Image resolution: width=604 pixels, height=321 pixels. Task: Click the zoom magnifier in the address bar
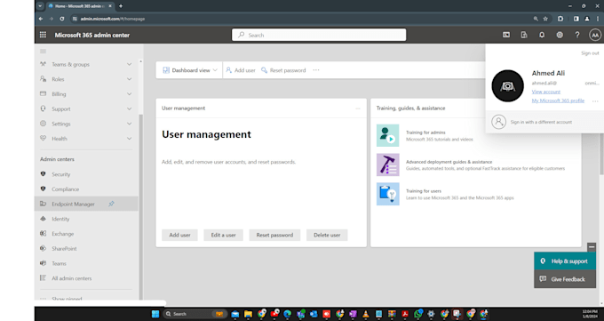(x=536, y=19)
